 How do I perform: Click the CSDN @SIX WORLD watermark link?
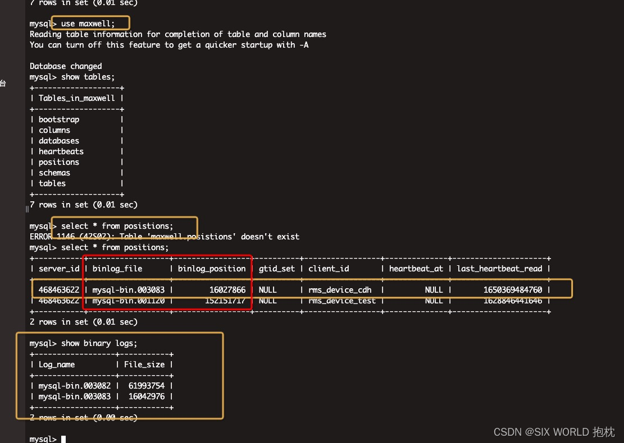point(553,432)
